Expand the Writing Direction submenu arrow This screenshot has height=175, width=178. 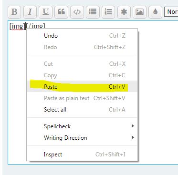tap(133, 137)
